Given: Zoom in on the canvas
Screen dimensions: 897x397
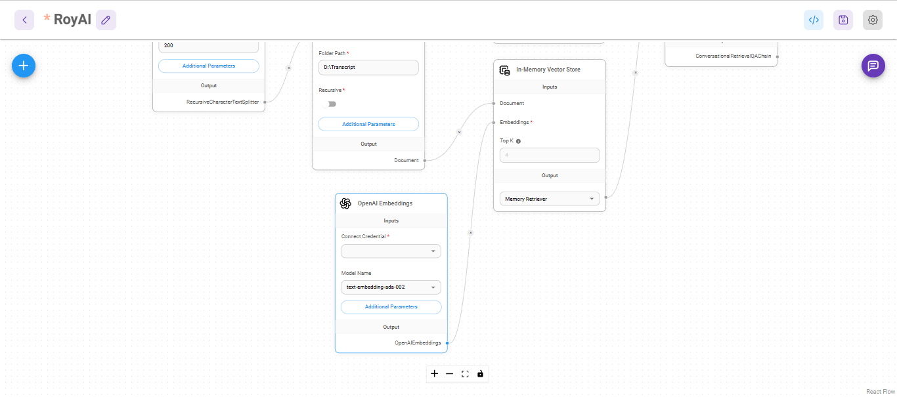Looking at the screenshot, I should [x=434, y=373].
